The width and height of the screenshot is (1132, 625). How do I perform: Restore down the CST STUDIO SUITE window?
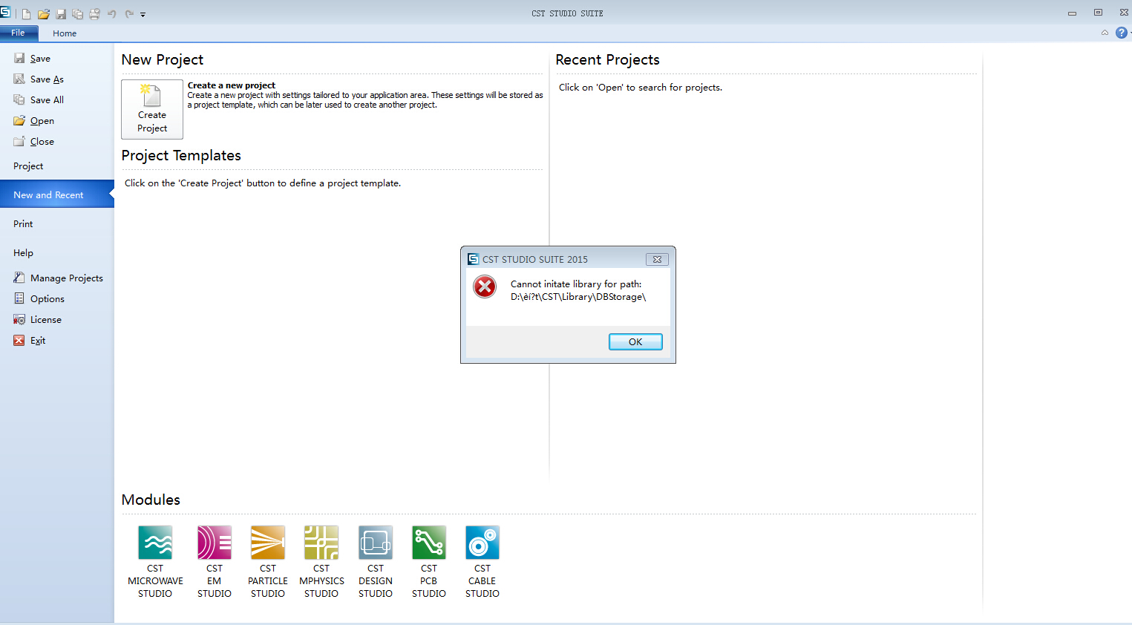tap(1098, 13)
